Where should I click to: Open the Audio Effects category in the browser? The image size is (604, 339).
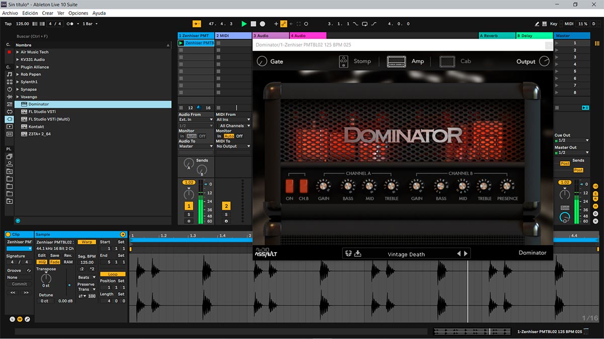pos(9,96)
